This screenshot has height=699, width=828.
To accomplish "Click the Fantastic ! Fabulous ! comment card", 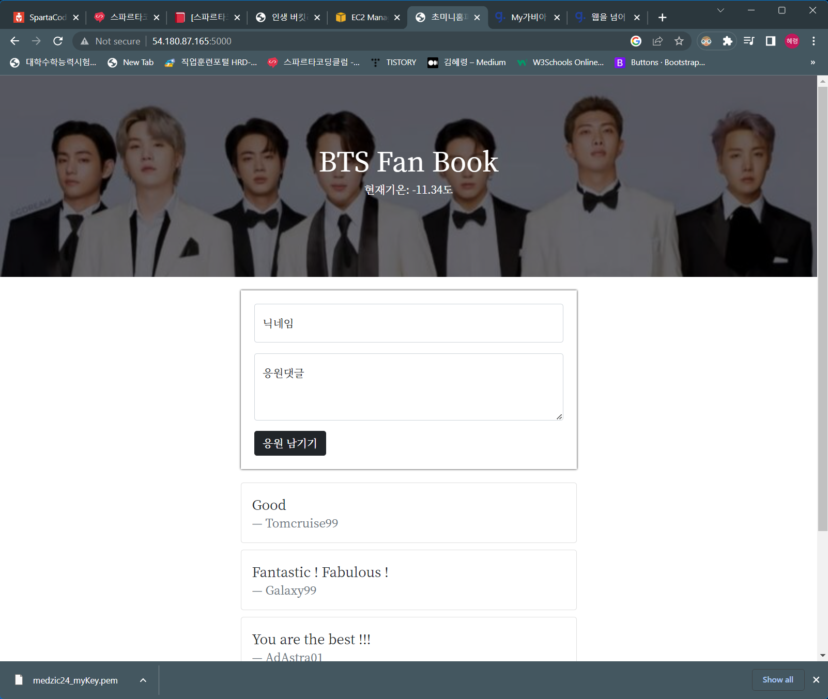I will click(408, 580).
